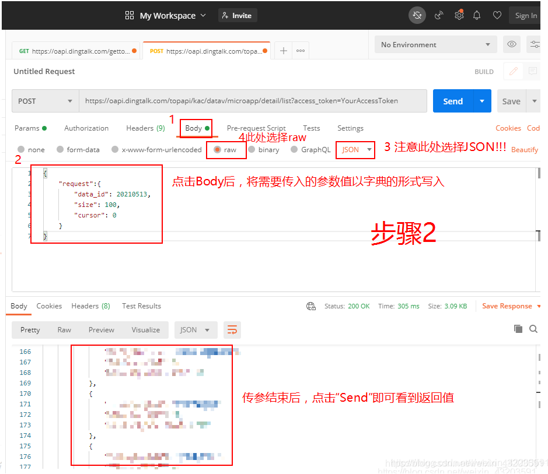Viewport: 548px width, 474px height.
Task: Open the Headers (9) request tab
Action: (145, 128)
